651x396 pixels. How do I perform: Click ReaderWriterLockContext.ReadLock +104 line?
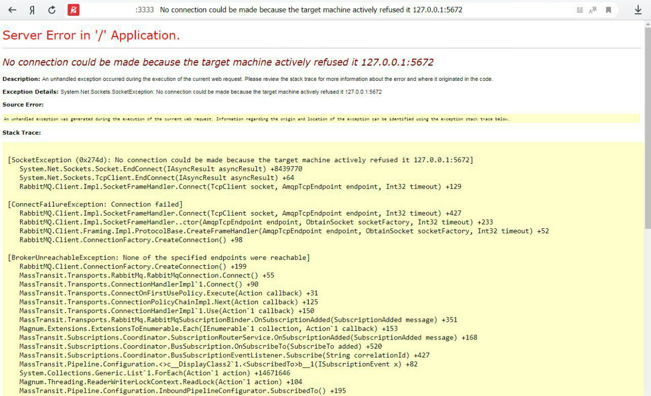point(161,382)
